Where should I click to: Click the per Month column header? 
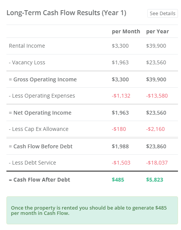coord(126,31)
